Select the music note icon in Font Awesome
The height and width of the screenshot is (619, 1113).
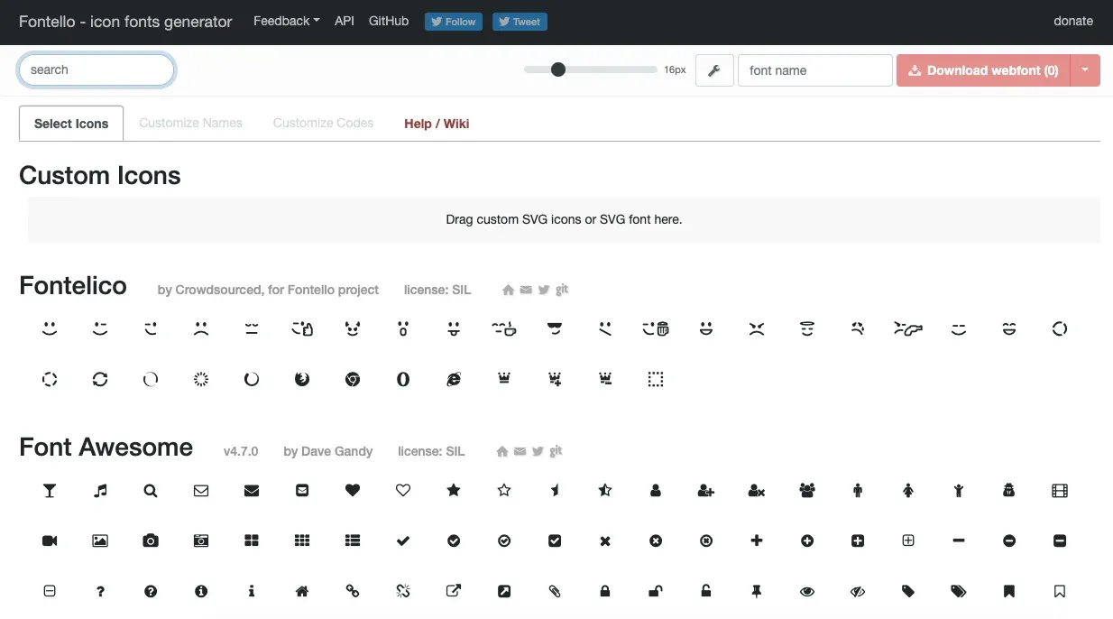pyautogui.click(x=100, y=491)
